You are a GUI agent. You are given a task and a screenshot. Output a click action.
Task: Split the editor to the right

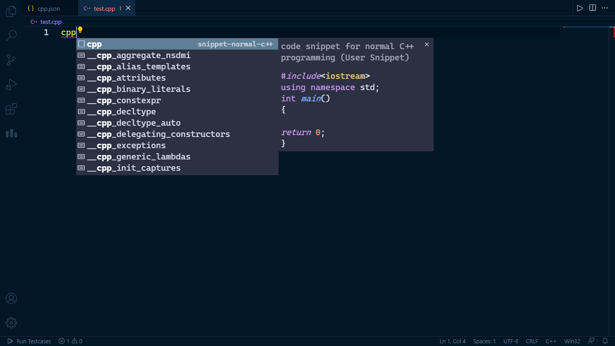point(592,8)
